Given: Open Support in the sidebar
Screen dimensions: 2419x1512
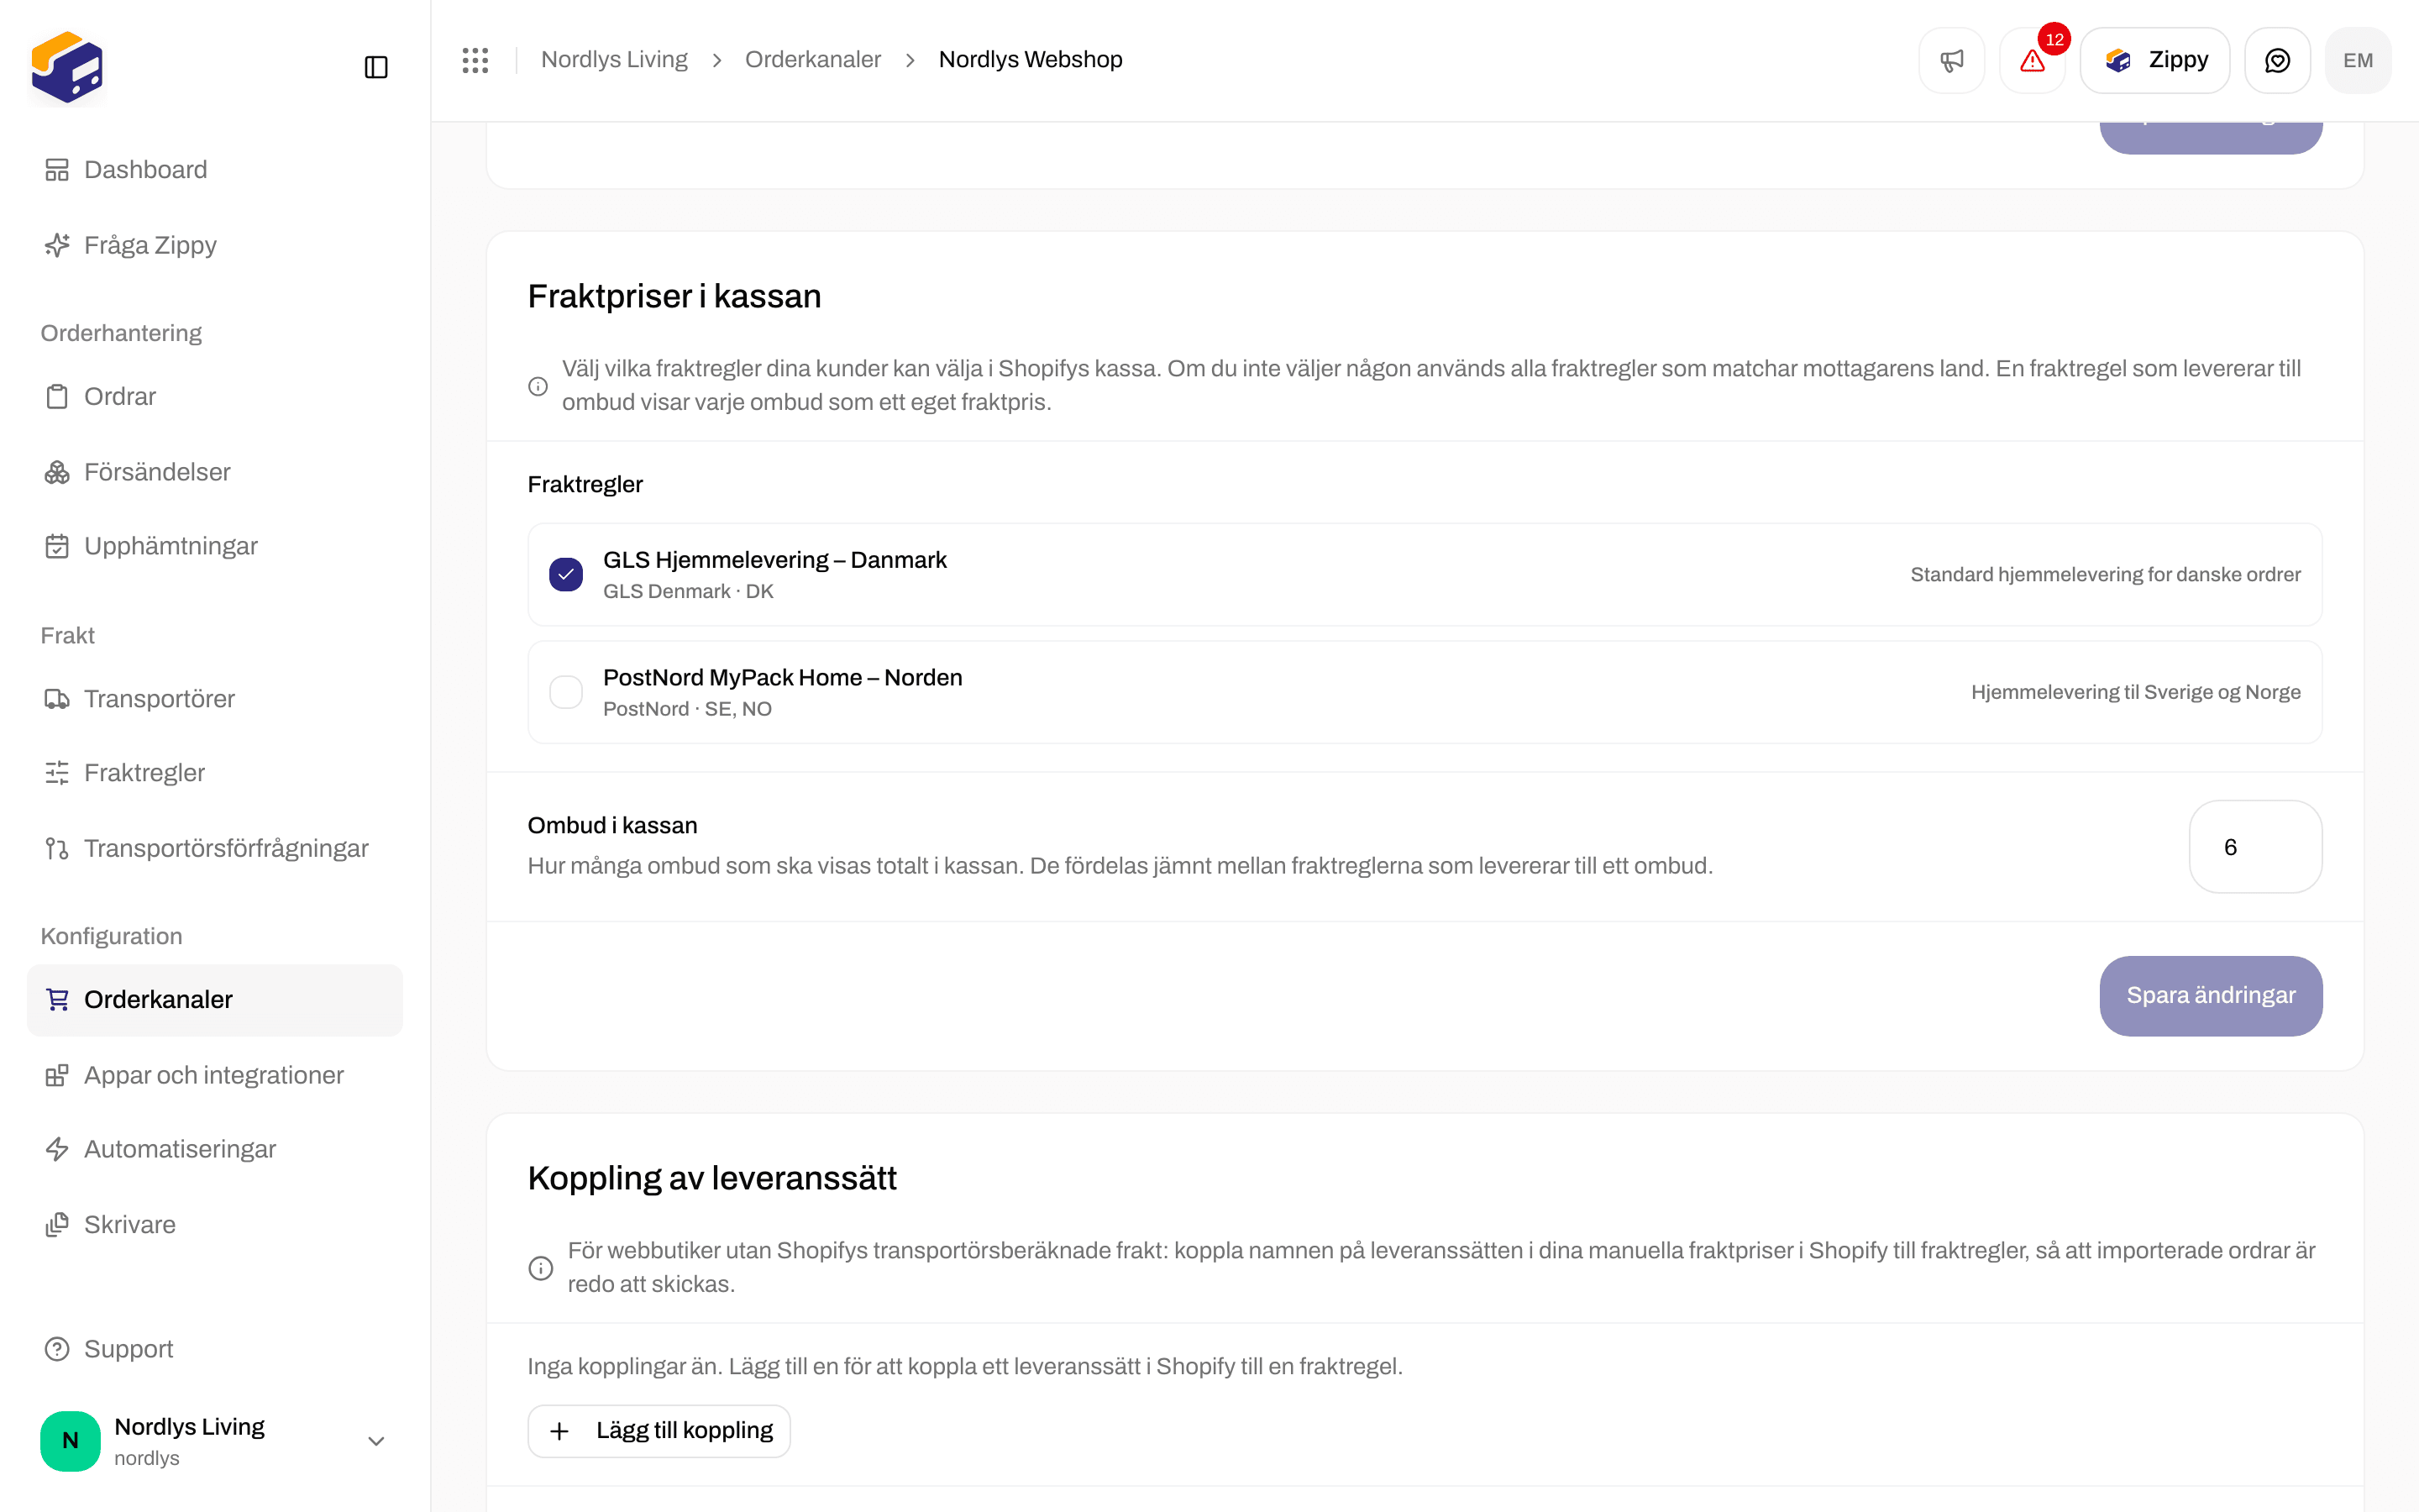Looking at the screenshot, I should (215, 1349).
